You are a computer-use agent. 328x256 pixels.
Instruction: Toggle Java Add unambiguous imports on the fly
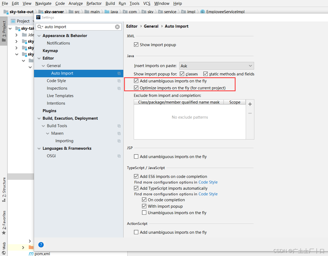[x=136, y=81]
